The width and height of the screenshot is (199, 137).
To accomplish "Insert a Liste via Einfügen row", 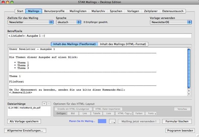I will tap(108, 113).
